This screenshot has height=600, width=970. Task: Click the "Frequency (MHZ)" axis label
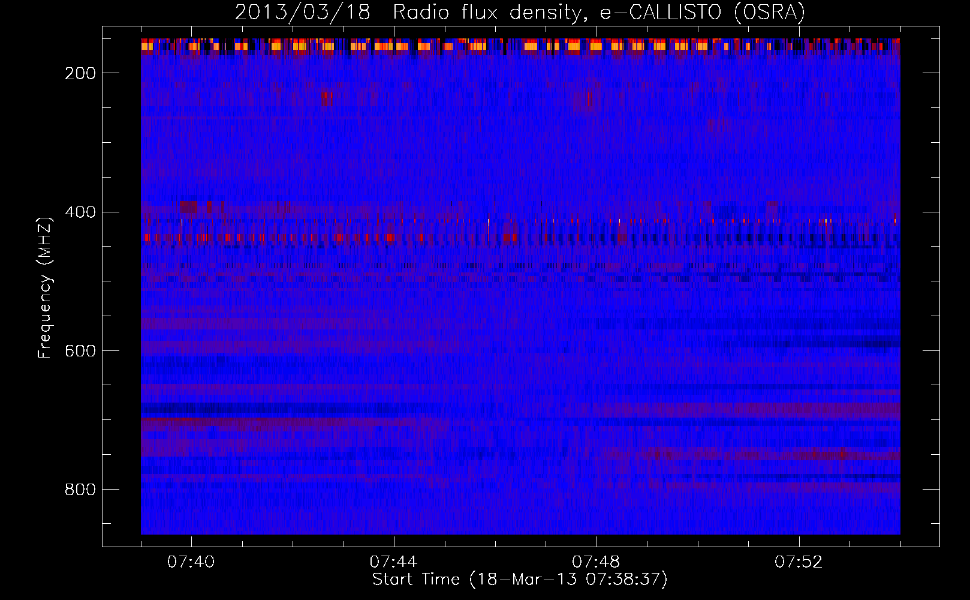[x=45, y=287]
